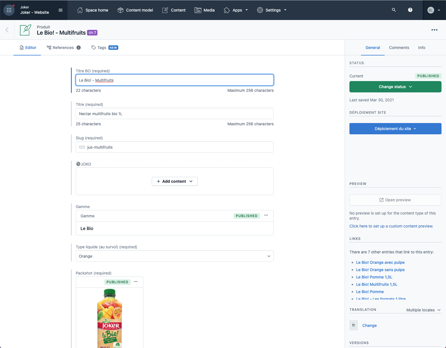
Task: Click the Space home house icon
Action: 80,10
